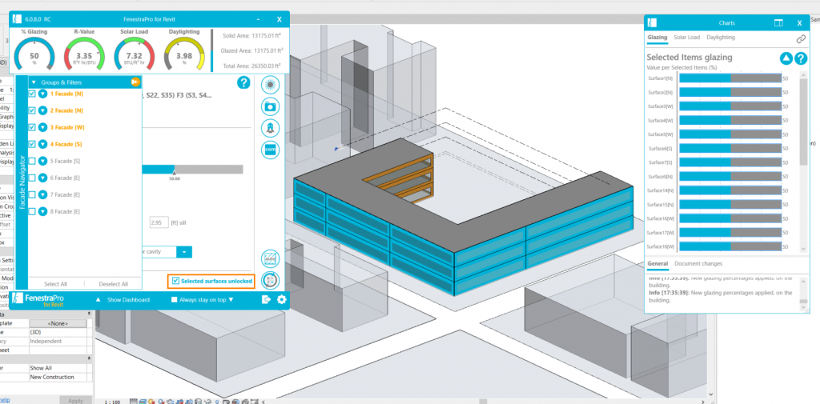
Task: Select the General tab in Charts log
Action: [x=657, y=263]
